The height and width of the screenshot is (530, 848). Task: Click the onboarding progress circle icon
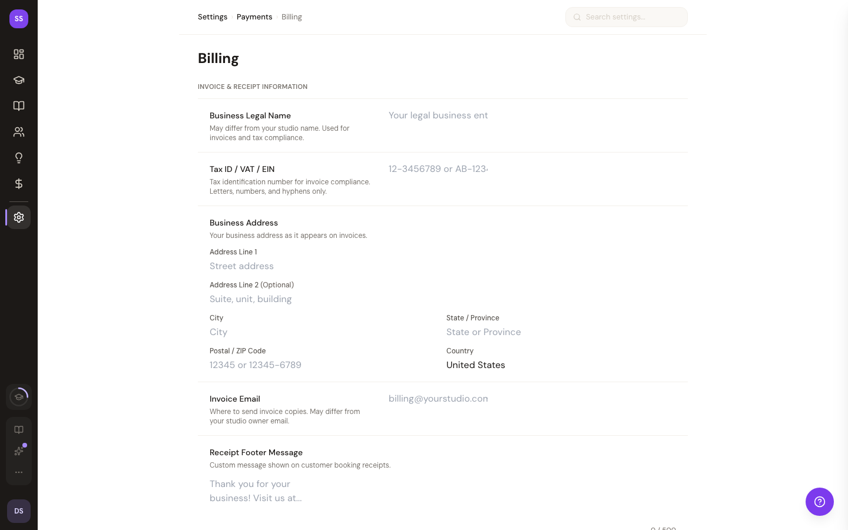pyautogui.click(x=19, y=397)
